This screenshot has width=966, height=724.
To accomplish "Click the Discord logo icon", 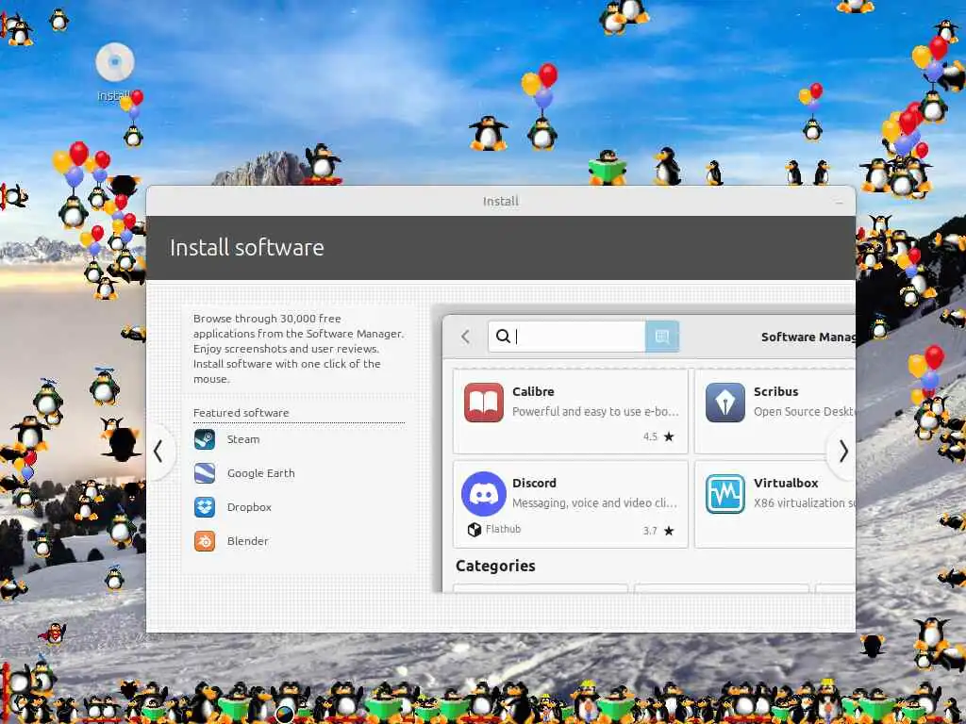I will tap(484, 494).
